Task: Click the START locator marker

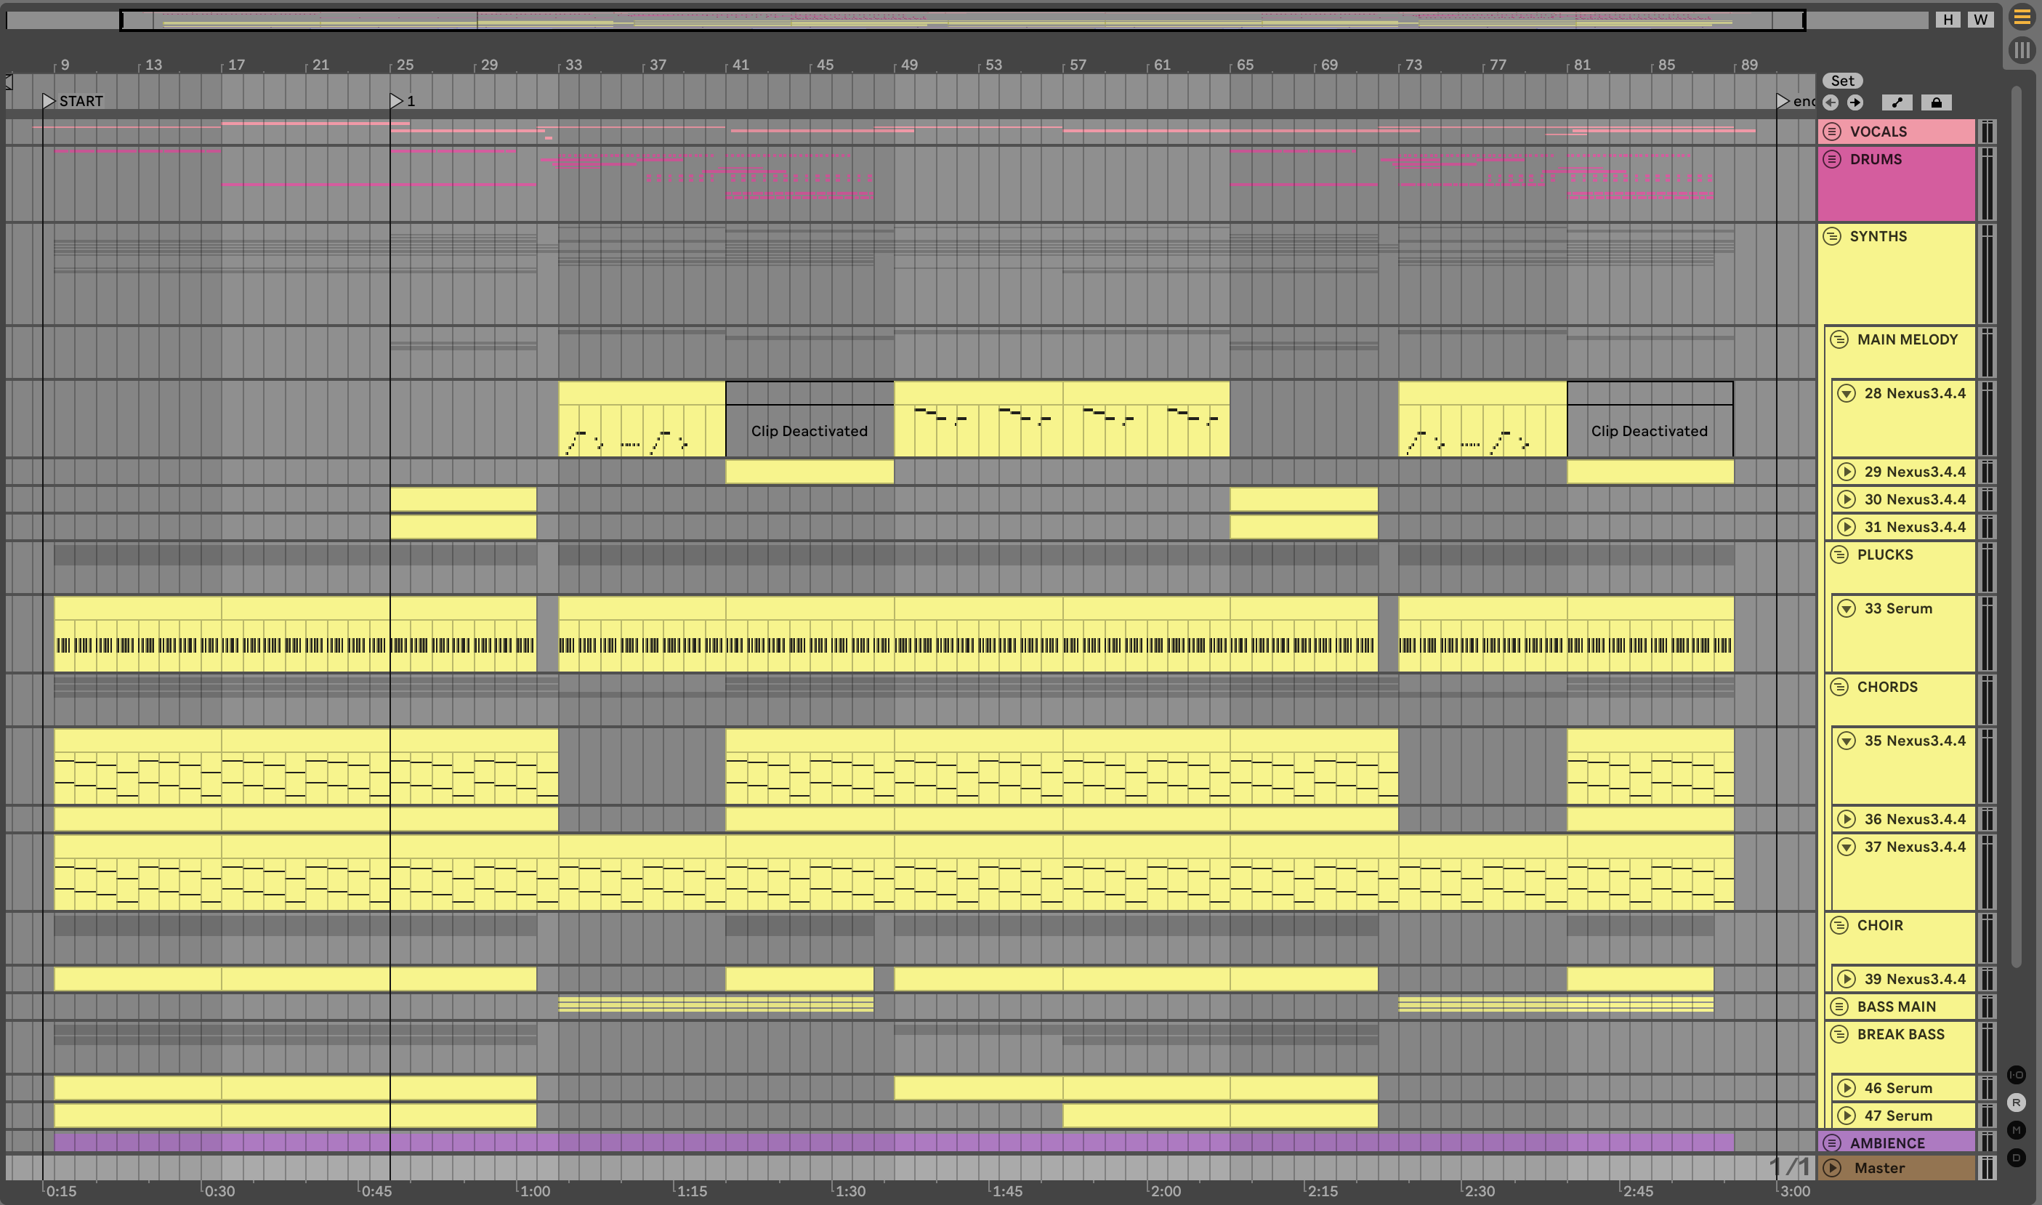Action: point(50,101)
